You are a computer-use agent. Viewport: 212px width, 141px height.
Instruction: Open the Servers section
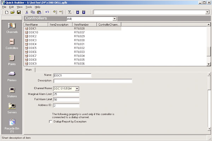pyautogui.click(x=12, y=107)
